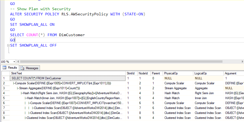Click NULL in PhysicalOp column of row 1
This screenshot has height=122, width=244.
tap(178, 78)
